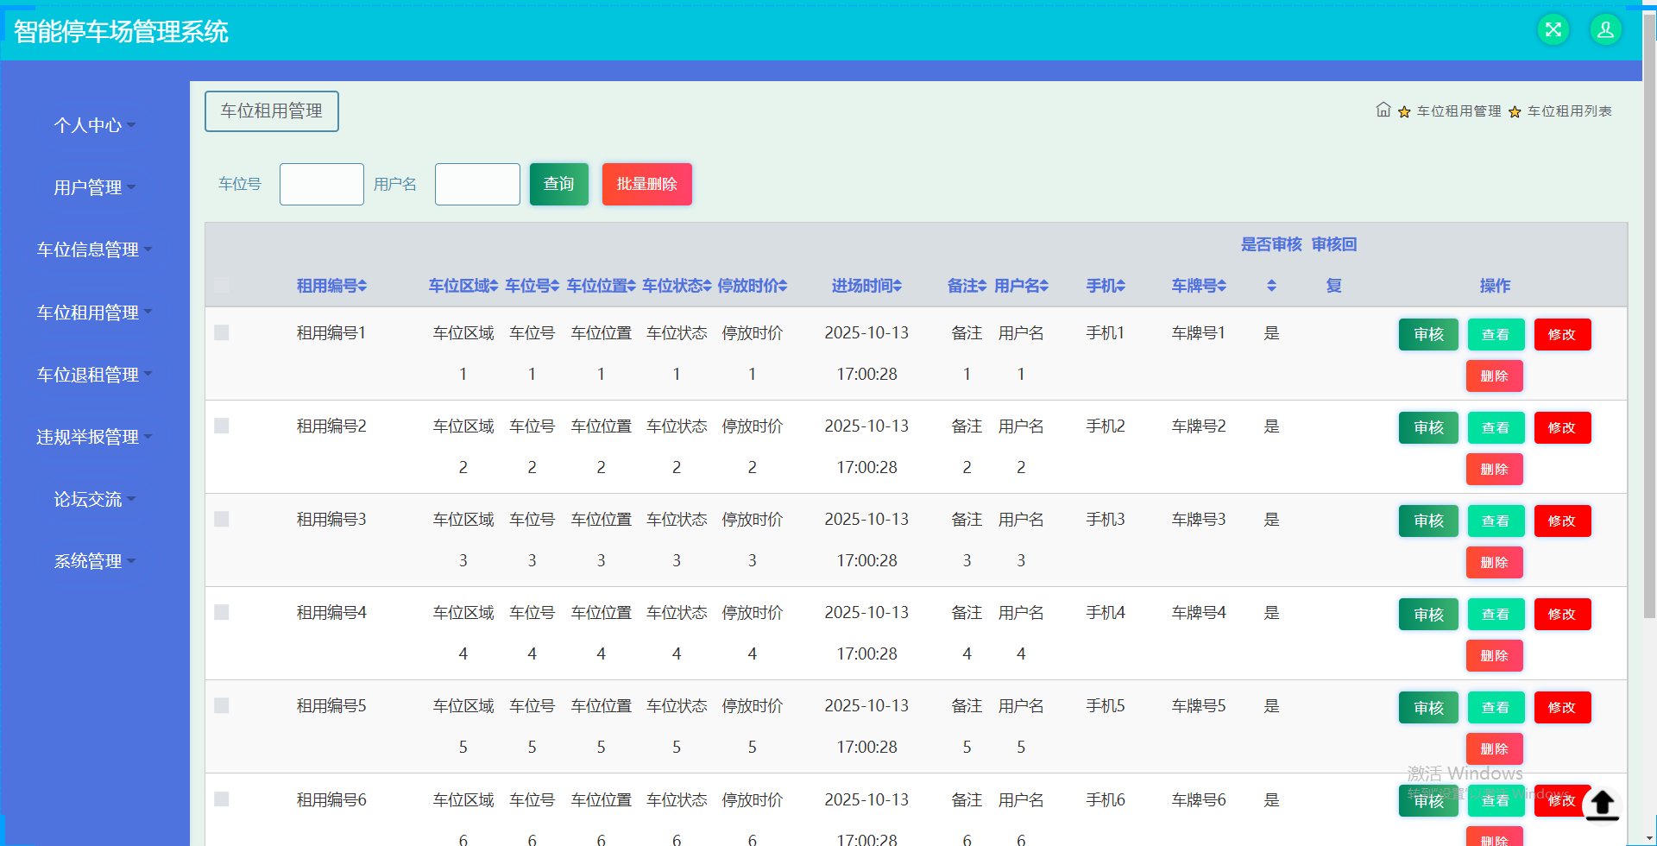Click inside the 车位号 input field
1657x846 pixels.
(x=321, y=184)
